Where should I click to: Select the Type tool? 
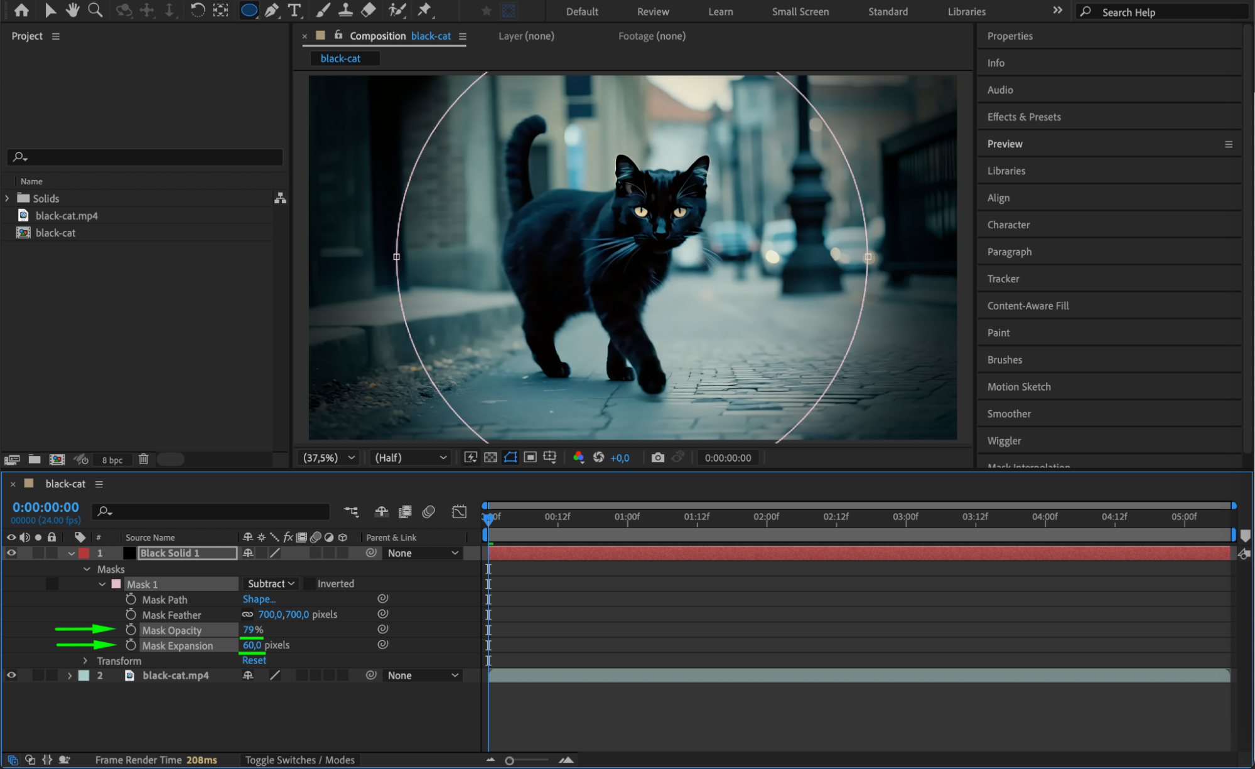pyautogui.click(x=294, y=10)
